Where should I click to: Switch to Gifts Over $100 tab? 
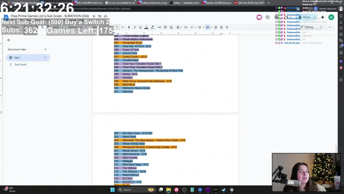(249, 3)
